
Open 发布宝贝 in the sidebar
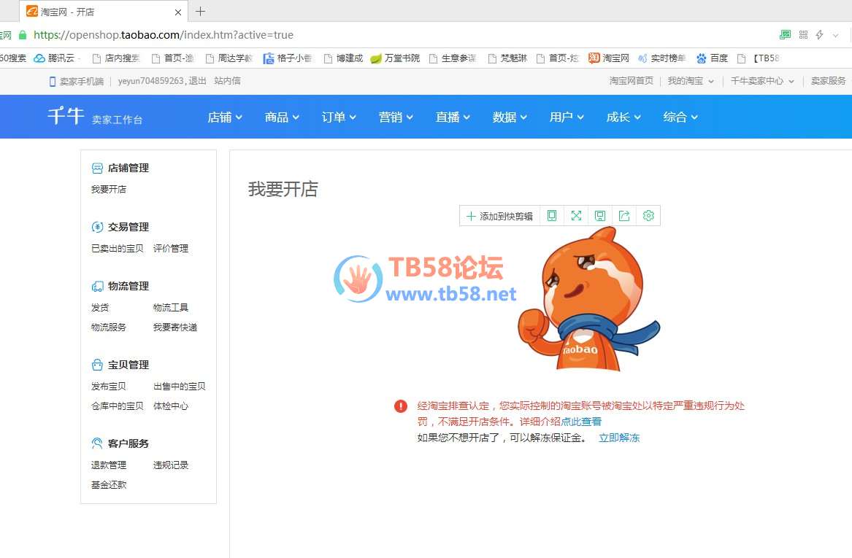[x=109, y=387]
